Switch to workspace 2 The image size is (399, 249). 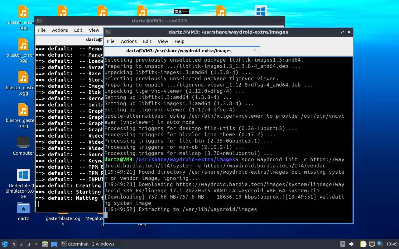point(22,244)
